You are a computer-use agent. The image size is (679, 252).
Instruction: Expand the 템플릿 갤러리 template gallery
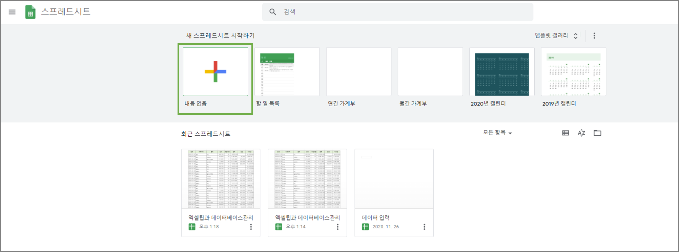(556, 36)
